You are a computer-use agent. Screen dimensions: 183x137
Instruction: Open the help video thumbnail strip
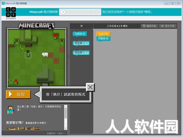pyautogui.click(x=23, y=128)
